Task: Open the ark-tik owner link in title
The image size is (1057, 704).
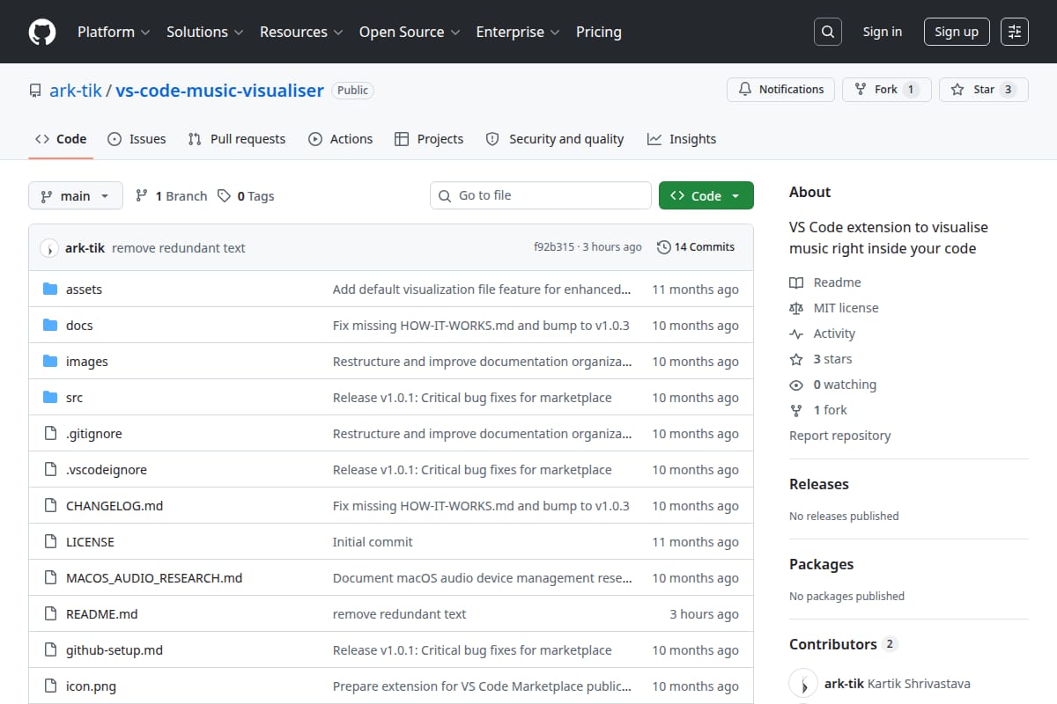Action: tap(75, 91)
